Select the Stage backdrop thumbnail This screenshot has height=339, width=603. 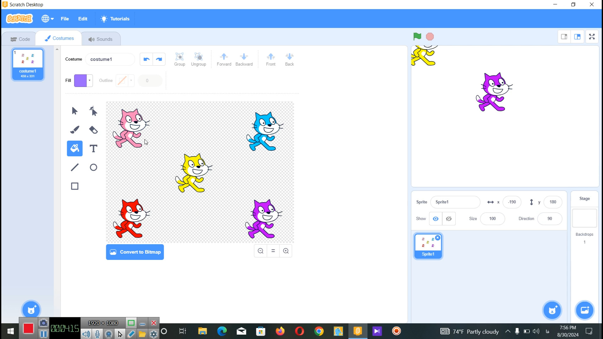click(584, 218)
